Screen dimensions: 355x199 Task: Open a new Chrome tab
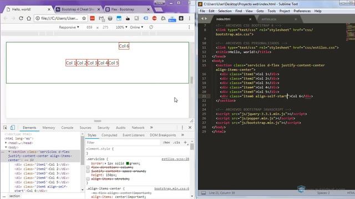click(159, 9)
